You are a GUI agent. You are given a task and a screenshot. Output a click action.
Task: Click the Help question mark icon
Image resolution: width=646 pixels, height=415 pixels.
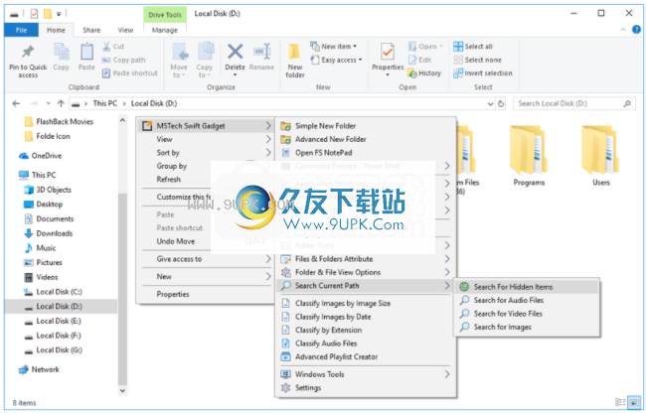(x=636, y=30)
